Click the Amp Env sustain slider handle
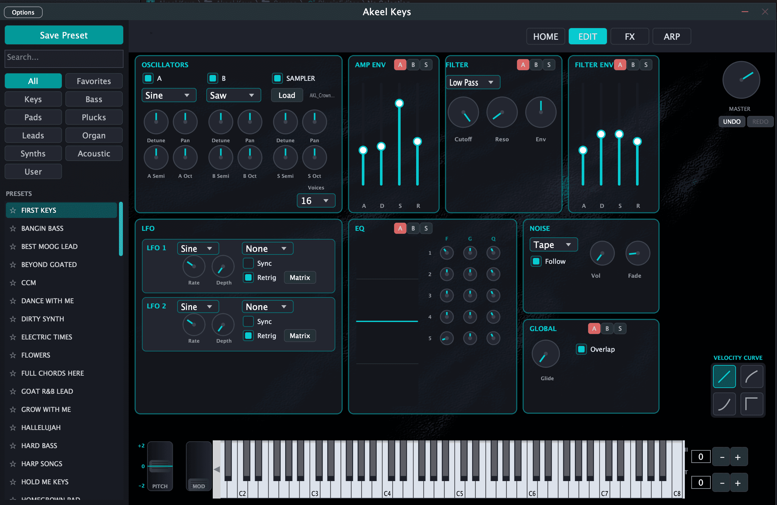 click(x=399, y=103)
